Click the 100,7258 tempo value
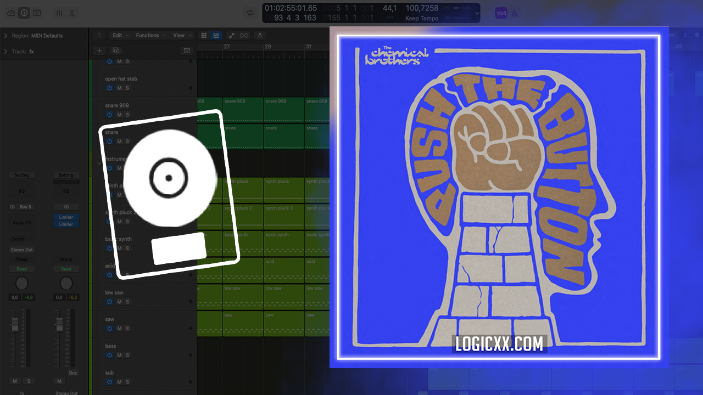703x395 pixels. (422, 8)
